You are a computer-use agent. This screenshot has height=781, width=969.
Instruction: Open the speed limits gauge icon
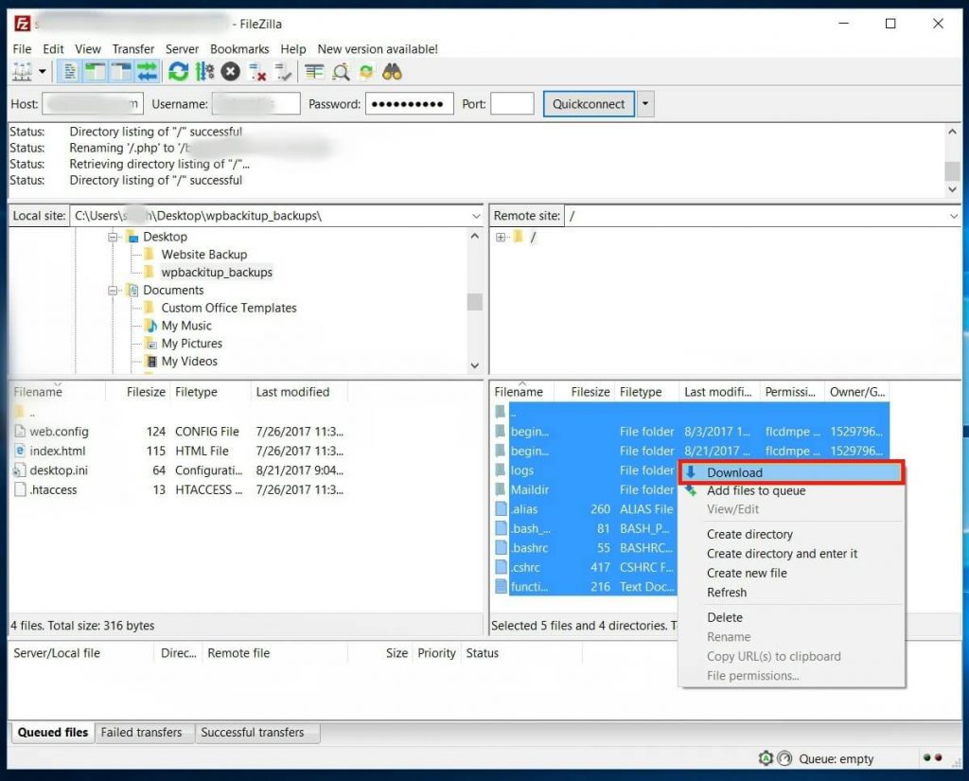pos(784,758)
